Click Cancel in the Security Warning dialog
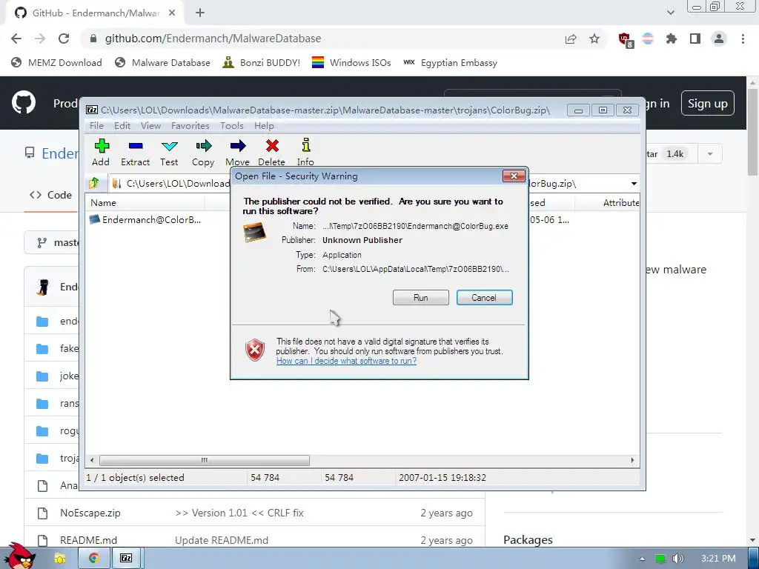 coord(484,298)
